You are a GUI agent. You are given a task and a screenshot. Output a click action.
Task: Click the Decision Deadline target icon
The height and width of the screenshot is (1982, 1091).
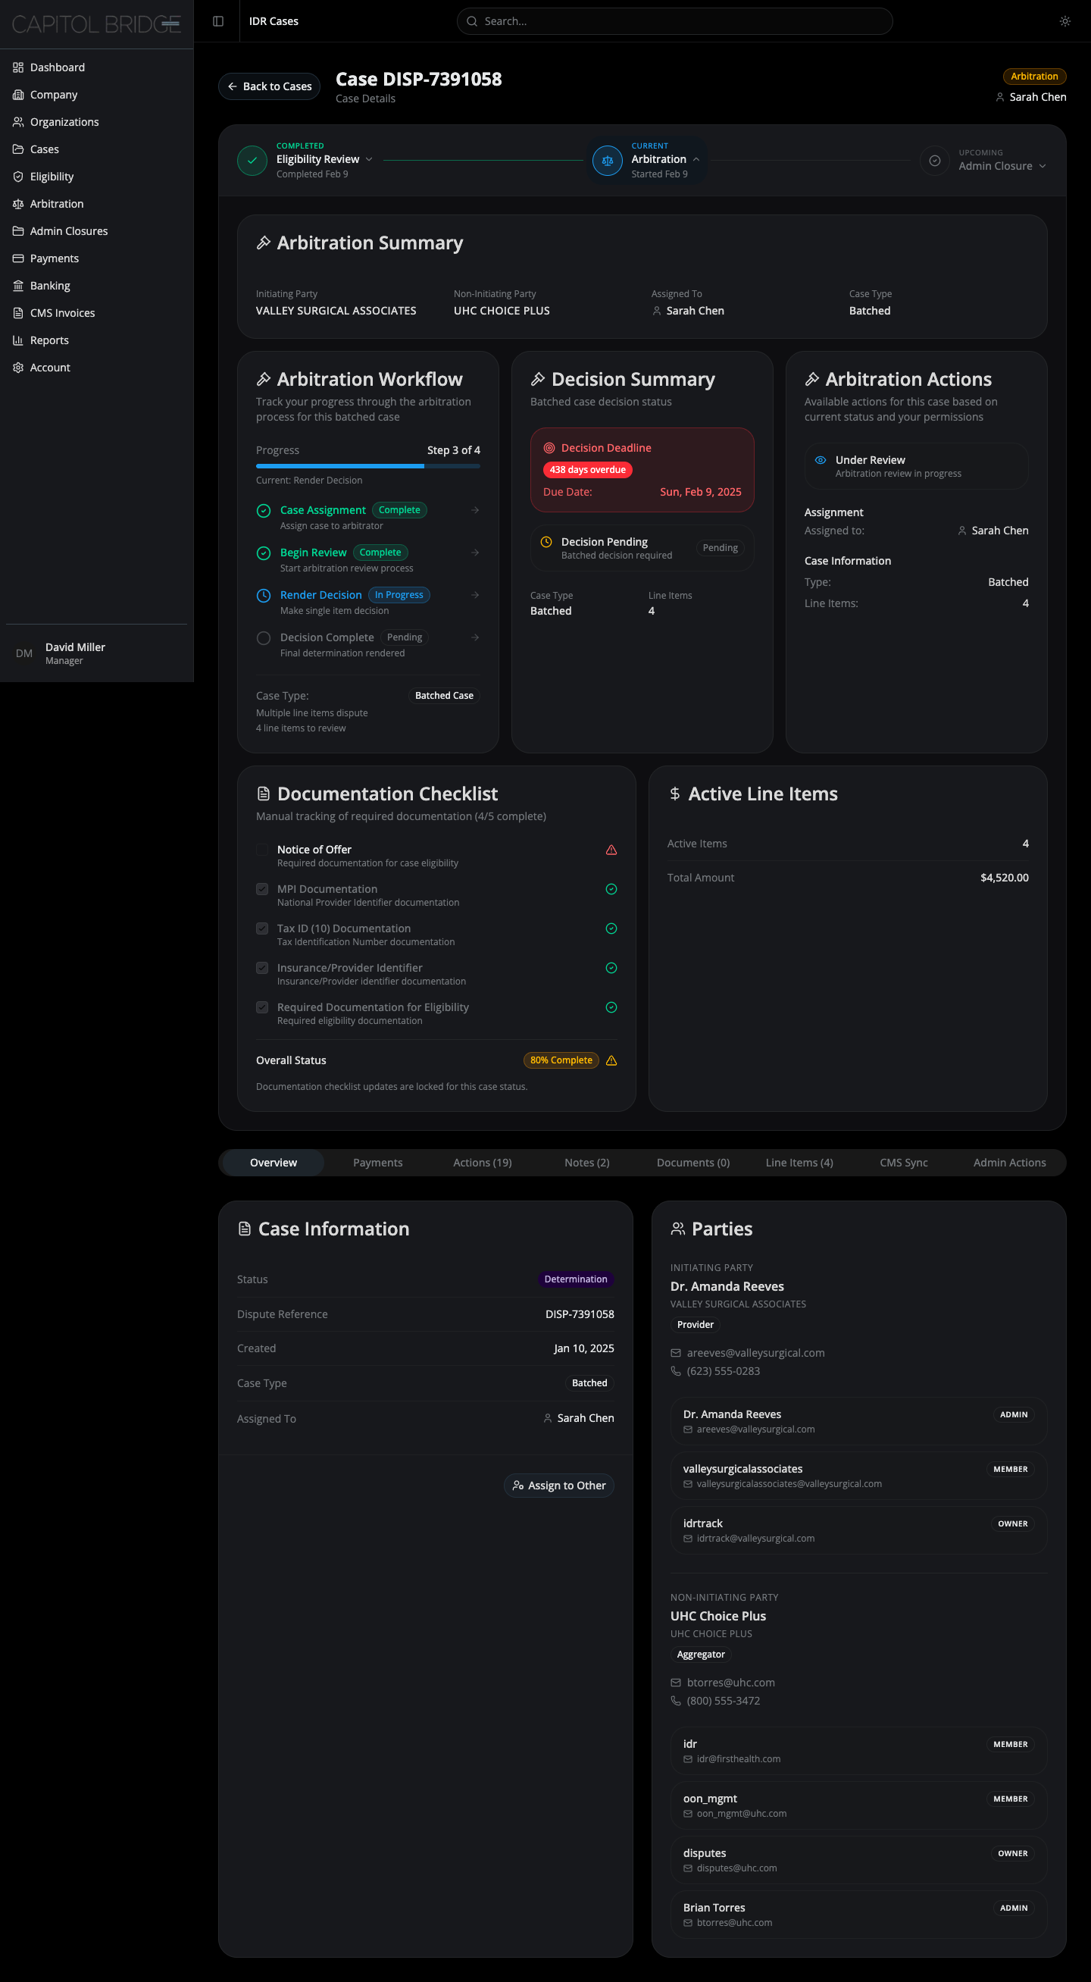pos(549,449)
